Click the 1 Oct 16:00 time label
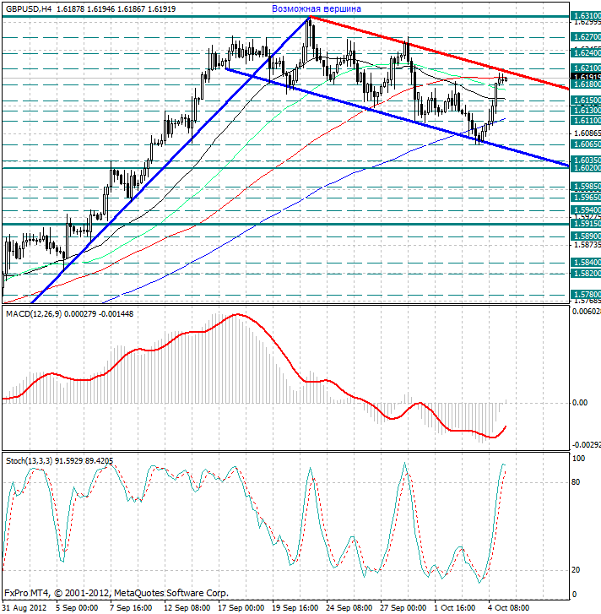This screenshot has width=601, height=614. click(x=454, y=608)
